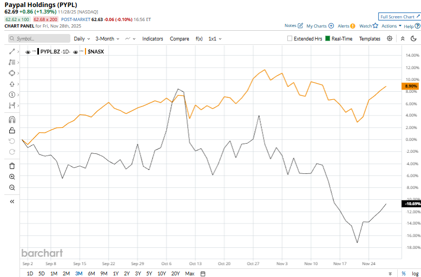The width and height of the screenshot is (421, 277).
Task: Collapse the drawing tools sidebar
Action: [12, 201]
